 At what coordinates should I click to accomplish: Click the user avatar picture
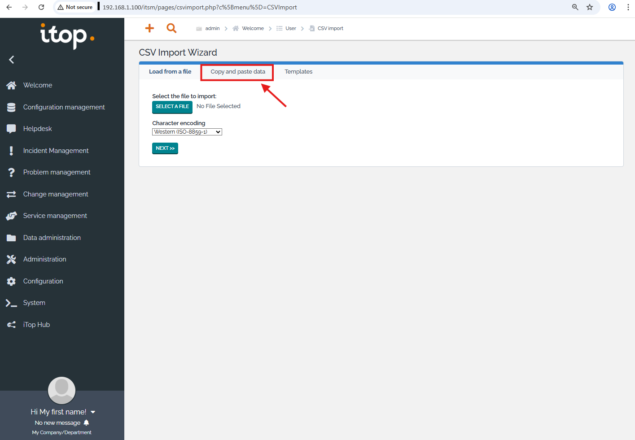point(62,390)
